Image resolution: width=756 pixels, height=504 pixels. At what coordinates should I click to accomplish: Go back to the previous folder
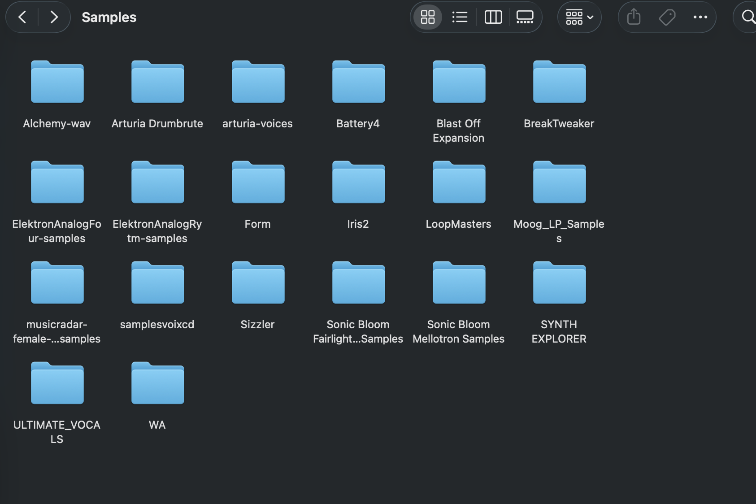(22, 17)
